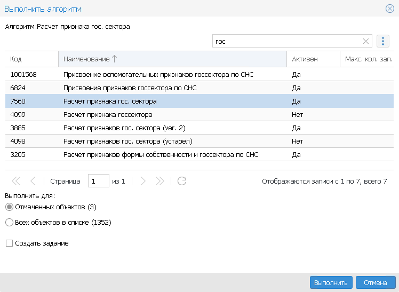Go to the next page

tap(143, 181)
